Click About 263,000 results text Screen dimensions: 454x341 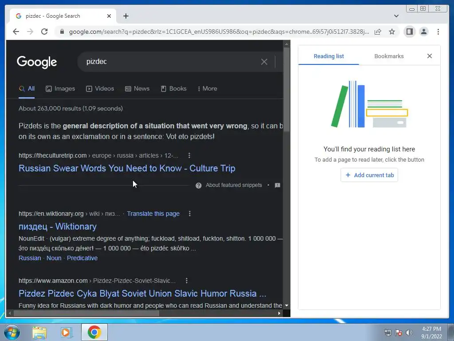point(70,108)
